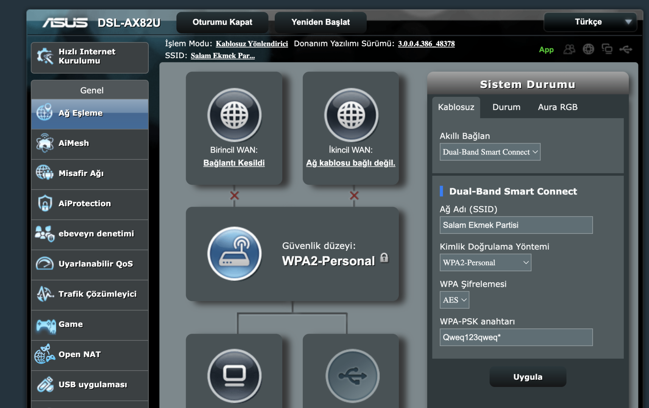Focus the WPA-PSK anahtarı input field
This screenshot has width=649, height=408.
click(516, 337)
